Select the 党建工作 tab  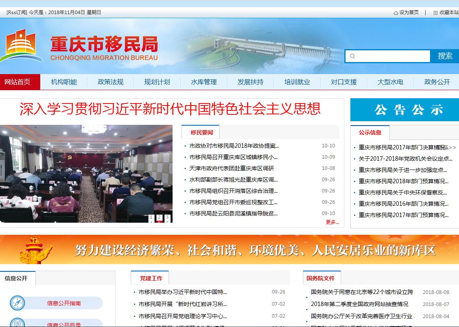(x=151, y=278)
